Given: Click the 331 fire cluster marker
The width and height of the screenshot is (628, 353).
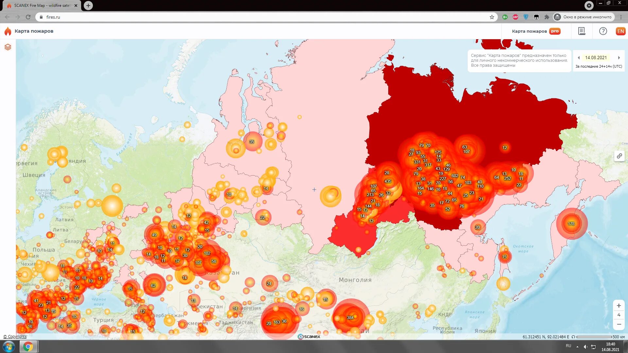Looking at the screenshot, I should pyautogui.click(x=417, y=162).
